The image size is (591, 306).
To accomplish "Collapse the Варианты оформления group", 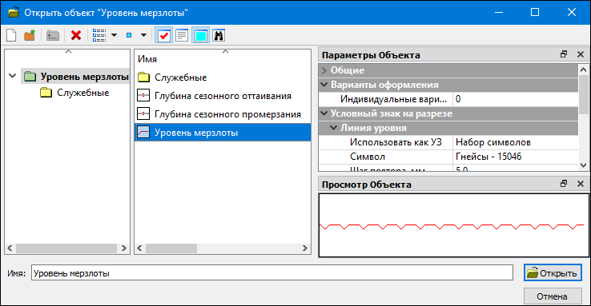I will pos(324,85).
